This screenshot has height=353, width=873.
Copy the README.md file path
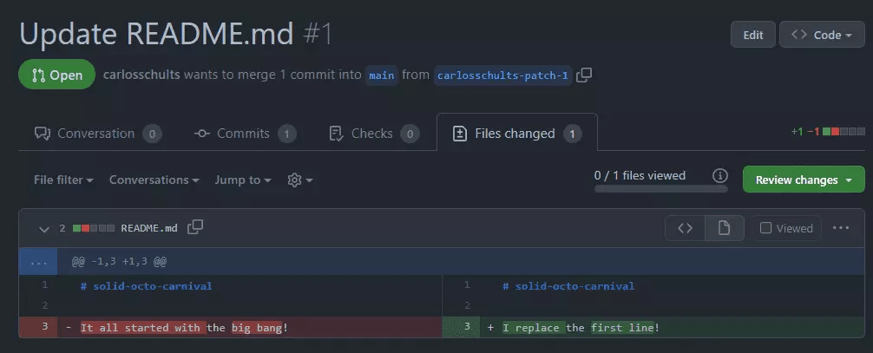click(x=195, y=227)
